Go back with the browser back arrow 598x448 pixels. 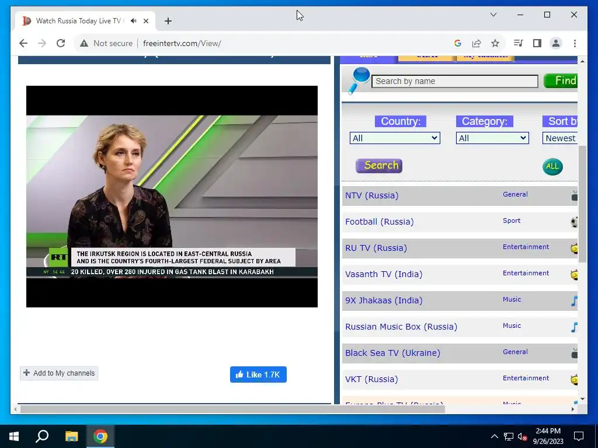[23, 43]
